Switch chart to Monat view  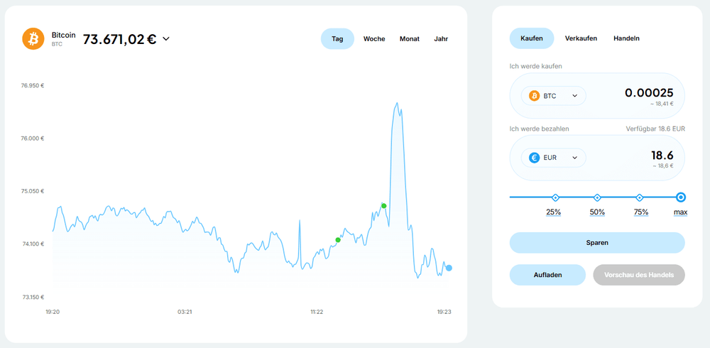click(410, 39)
